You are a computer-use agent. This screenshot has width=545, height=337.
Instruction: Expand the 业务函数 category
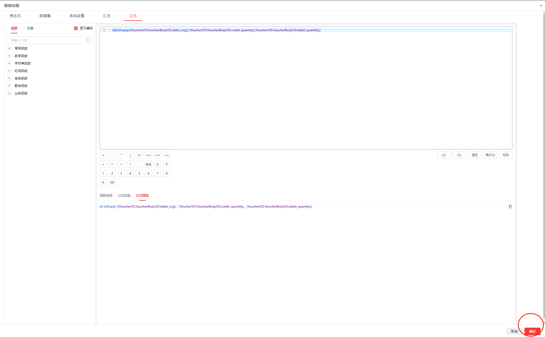click(9, 93)
